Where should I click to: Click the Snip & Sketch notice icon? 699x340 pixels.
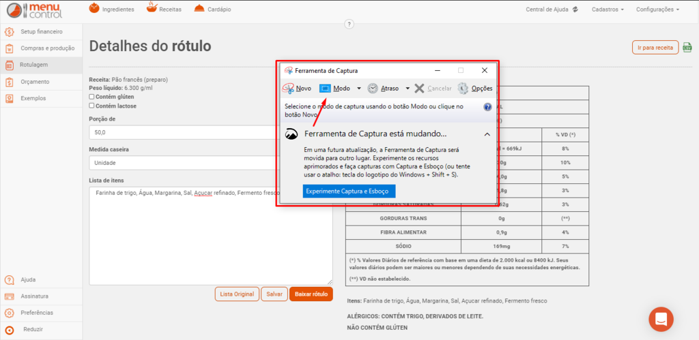[291, 134]
